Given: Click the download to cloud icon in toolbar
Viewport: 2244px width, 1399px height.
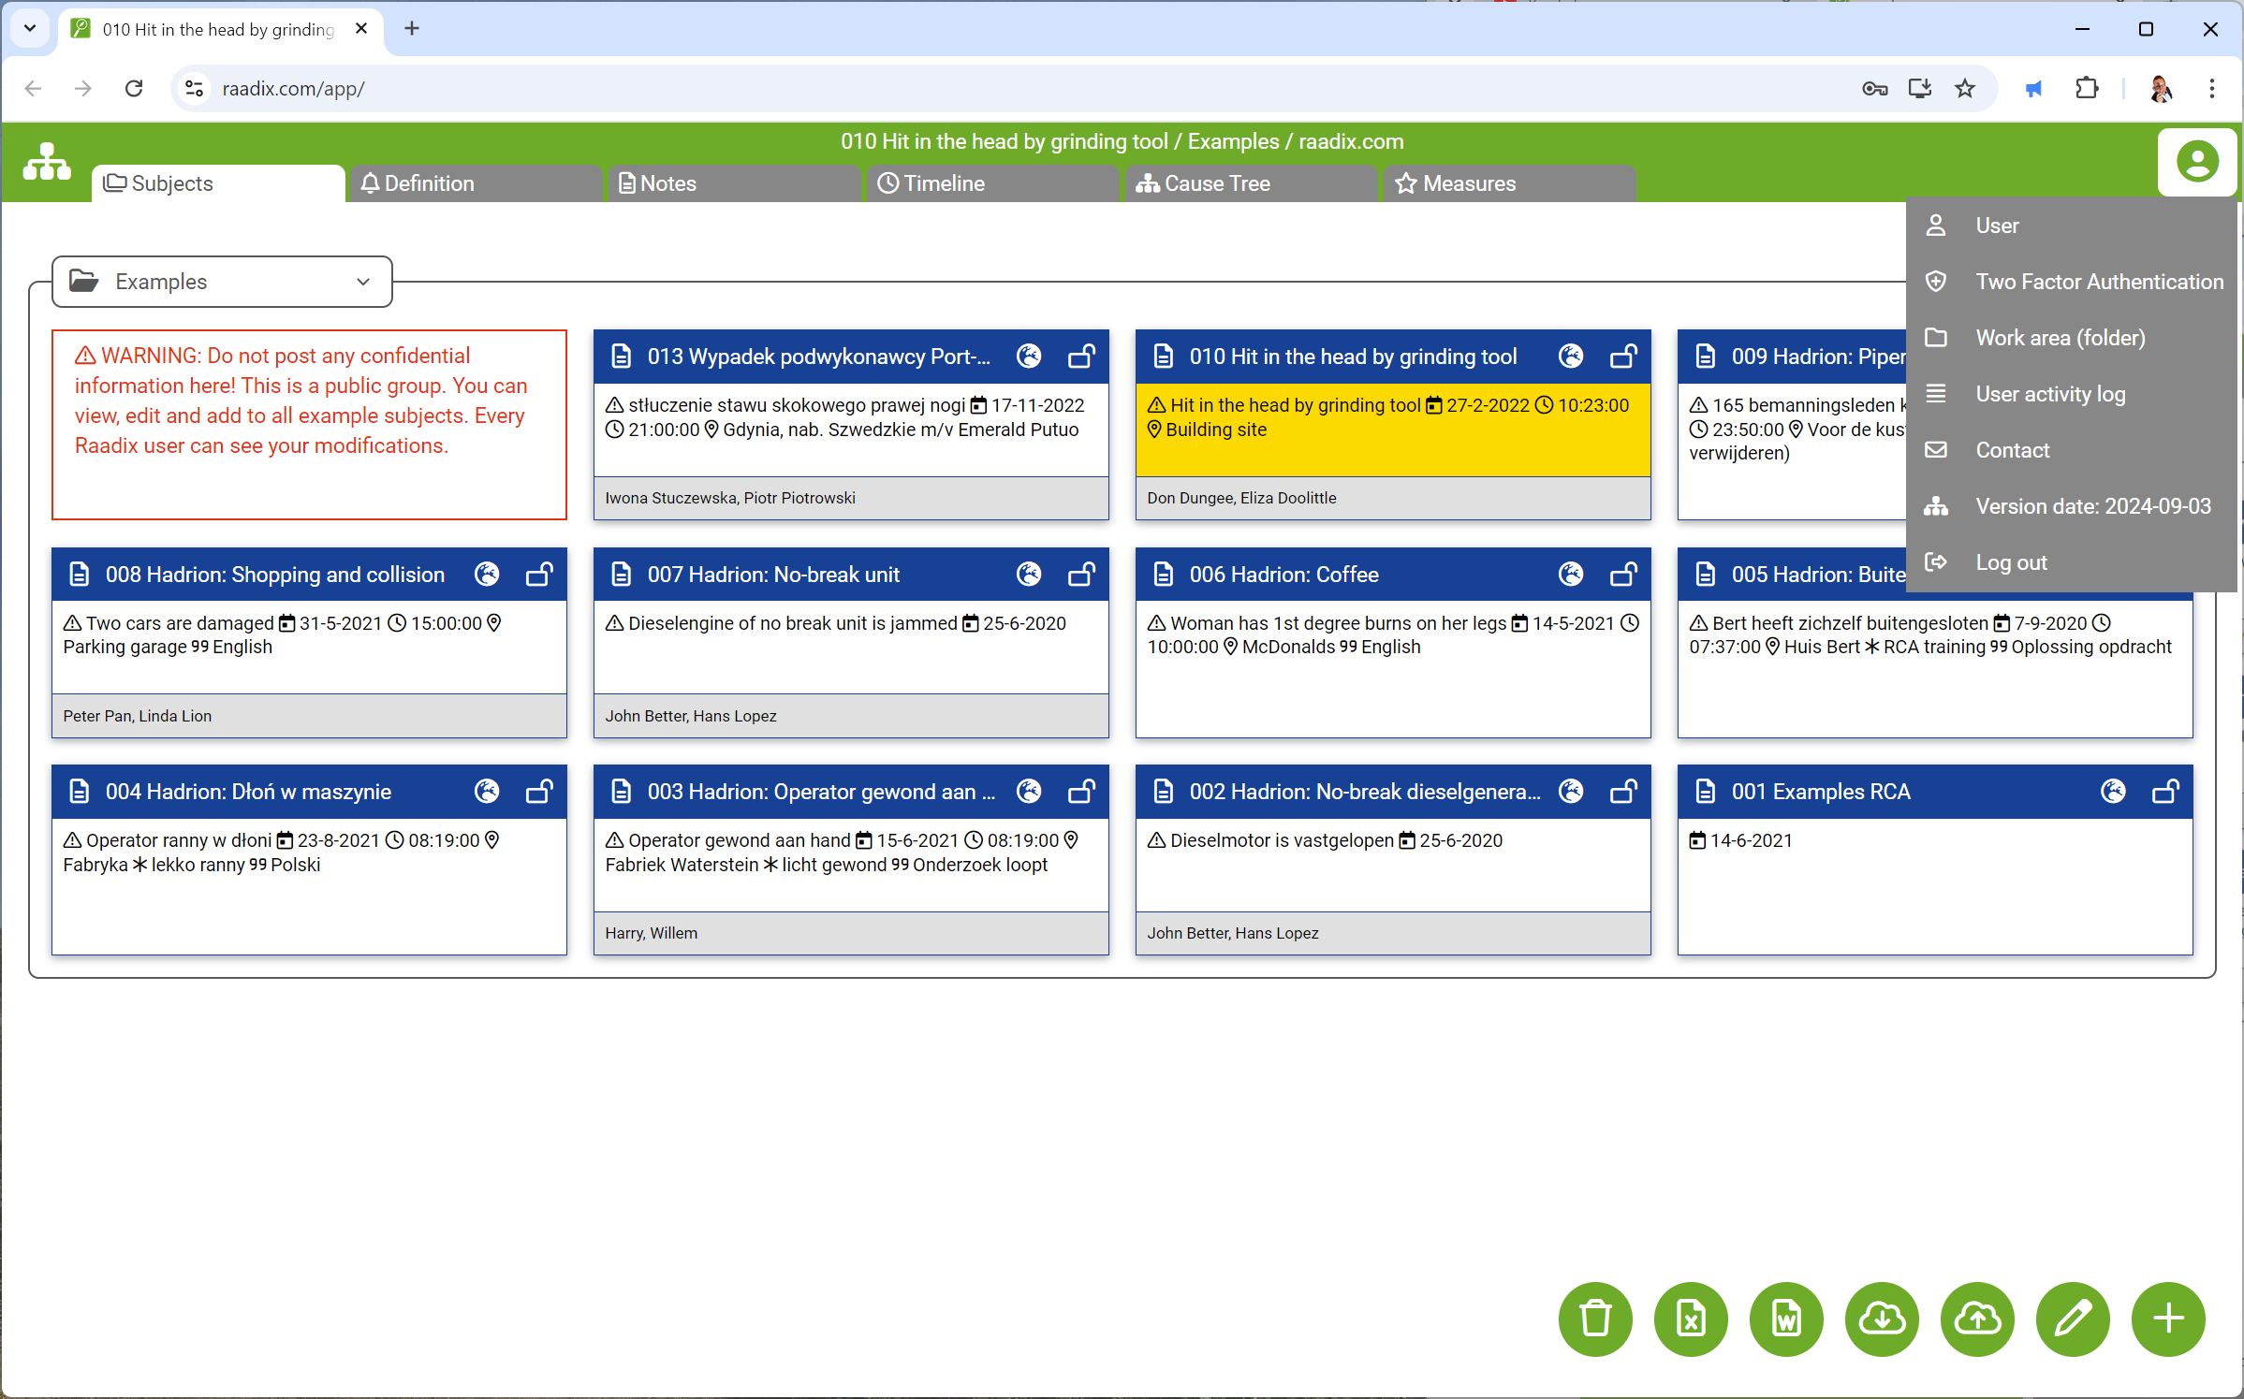Looking at the screenshot, I should tap(1883, 1319).
